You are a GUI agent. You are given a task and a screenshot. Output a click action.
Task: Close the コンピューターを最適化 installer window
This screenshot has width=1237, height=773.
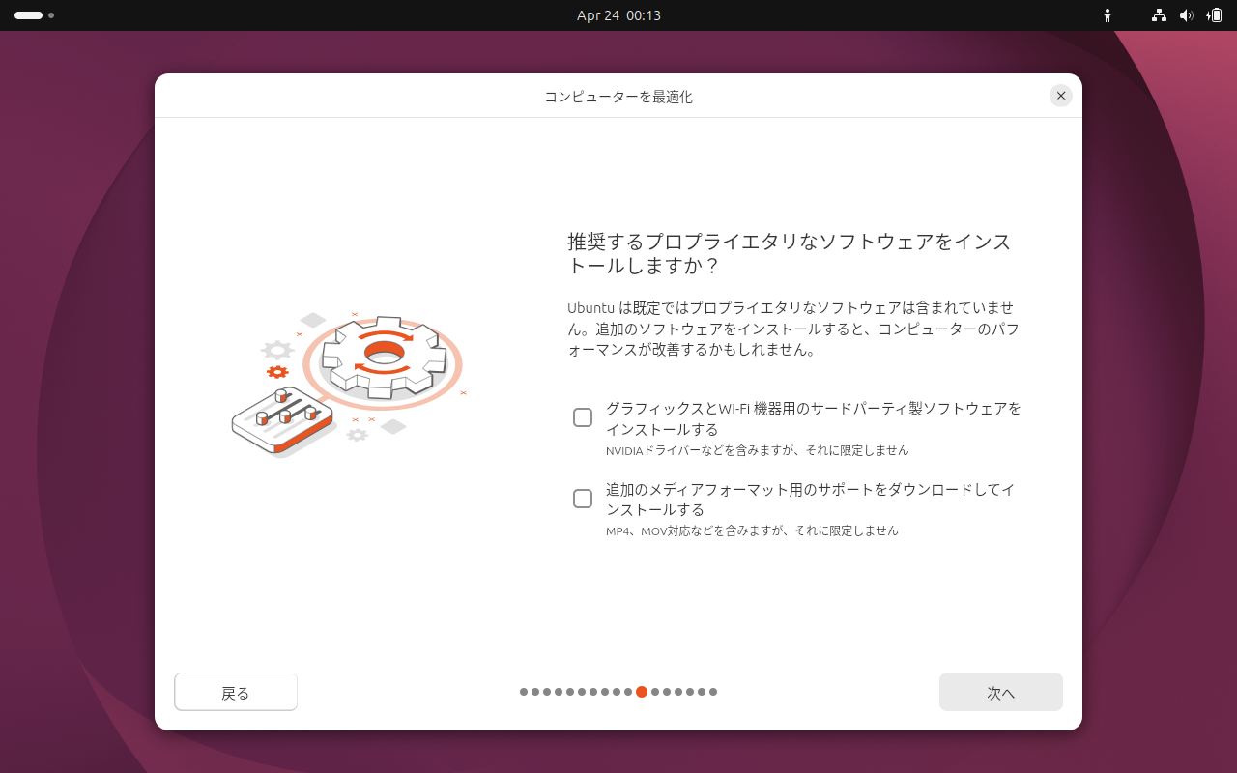[1061, 96]
